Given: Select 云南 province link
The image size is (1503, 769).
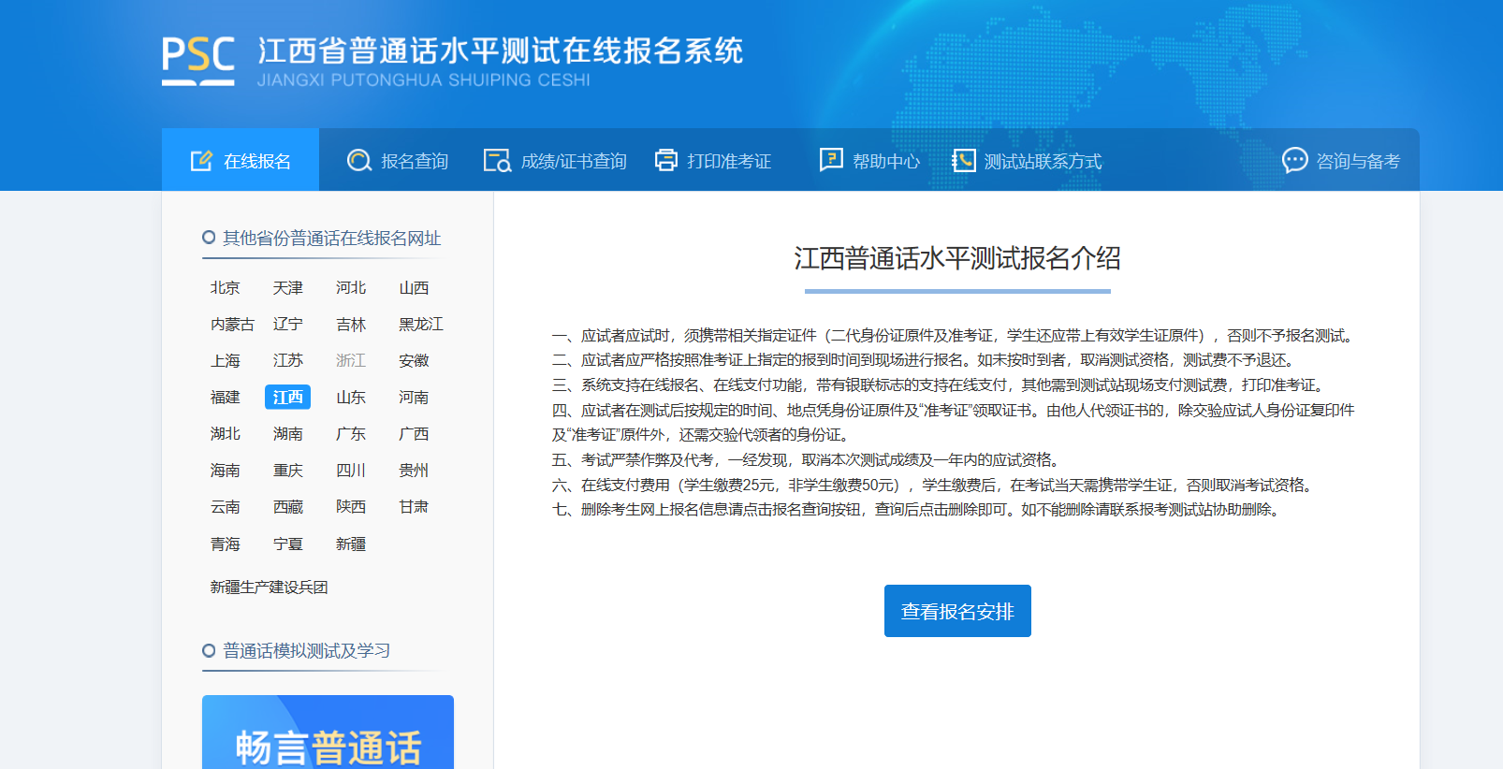Looking at the screenshot, I should click(225, 506).
